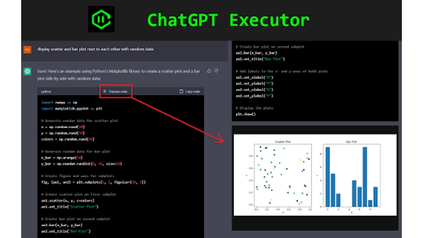The width and height of the screenshot is (423, 238).
Task: Click the reply text starting 'Sure! Here's an example'
Action: (x=119, y=75)
